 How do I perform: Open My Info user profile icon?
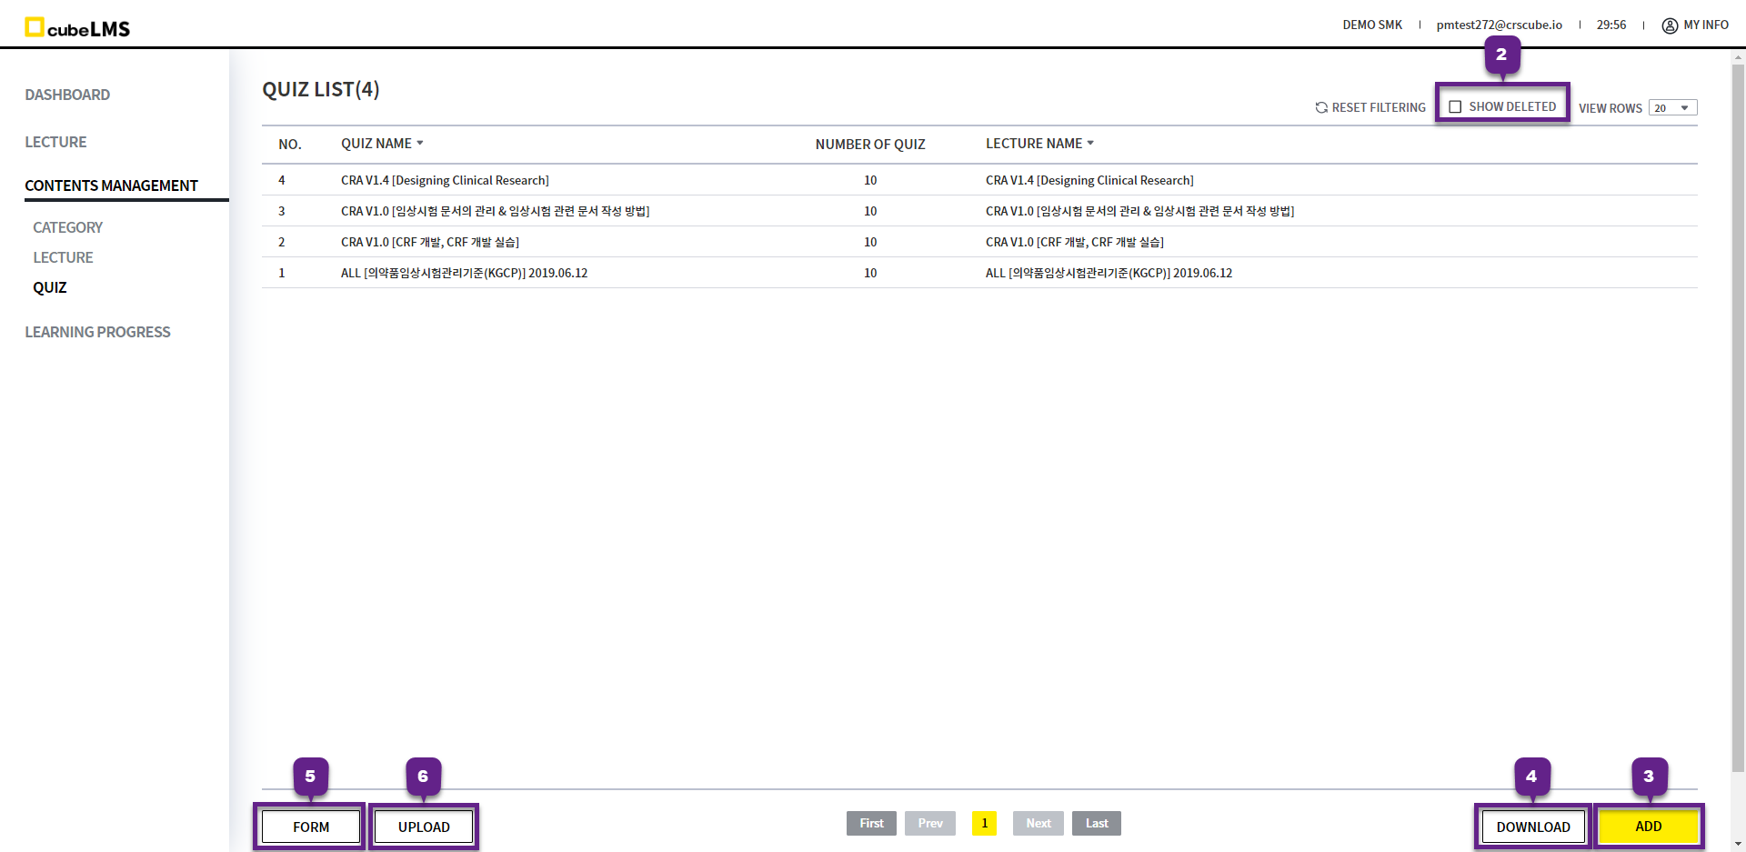pos(1670,25)
